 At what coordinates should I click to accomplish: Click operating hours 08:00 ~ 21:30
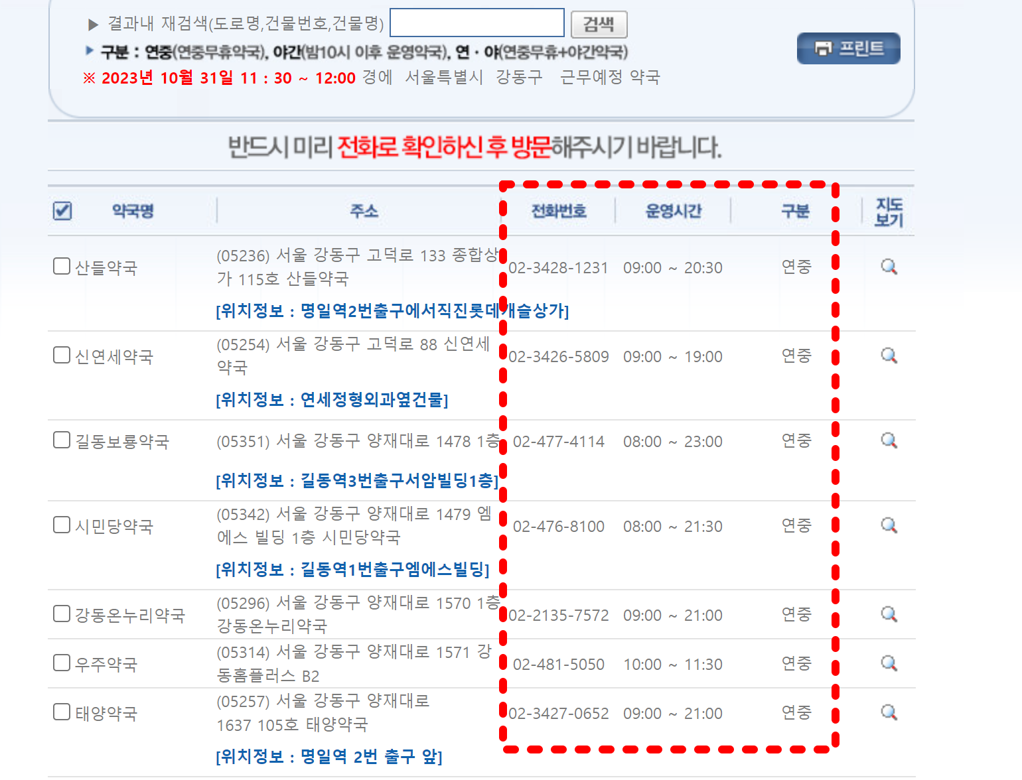coord(673,527)
